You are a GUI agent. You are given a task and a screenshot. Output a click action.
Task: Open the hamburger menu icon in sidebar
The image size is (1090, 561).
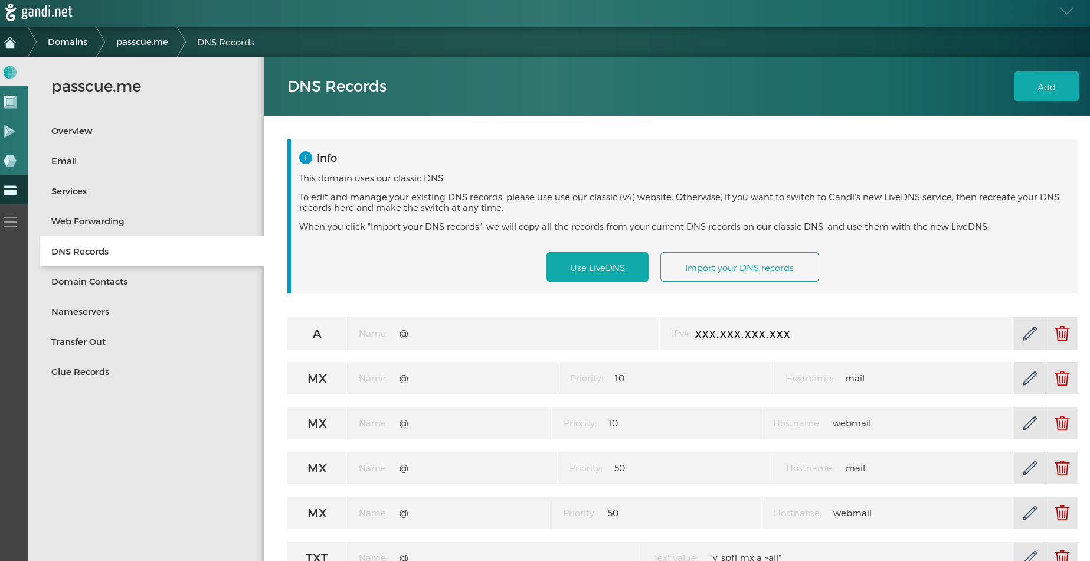10,222
